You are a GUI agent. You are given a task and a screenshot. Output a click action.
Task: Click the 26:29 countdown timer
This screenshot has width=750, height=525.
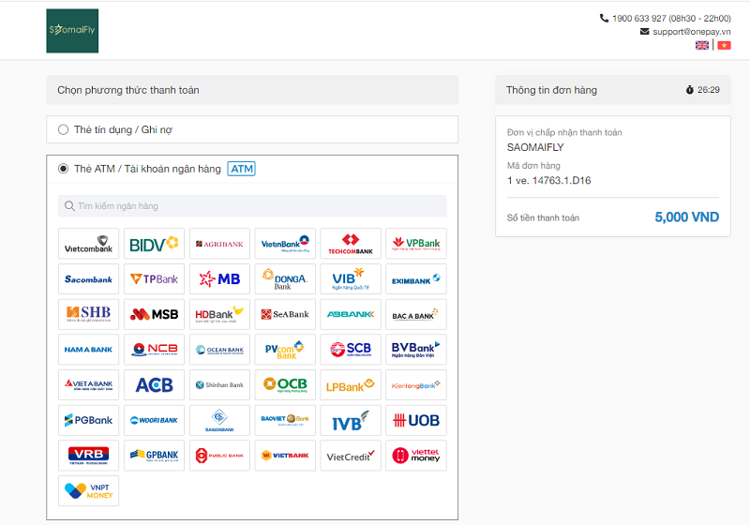click(709, 90)
